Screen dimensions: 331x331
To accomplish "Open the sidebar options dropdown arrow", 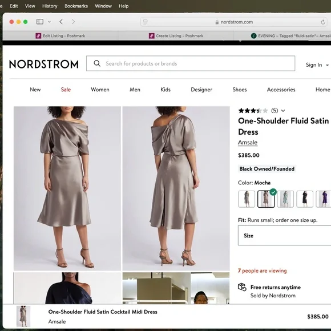I will (x=50, y=22).
